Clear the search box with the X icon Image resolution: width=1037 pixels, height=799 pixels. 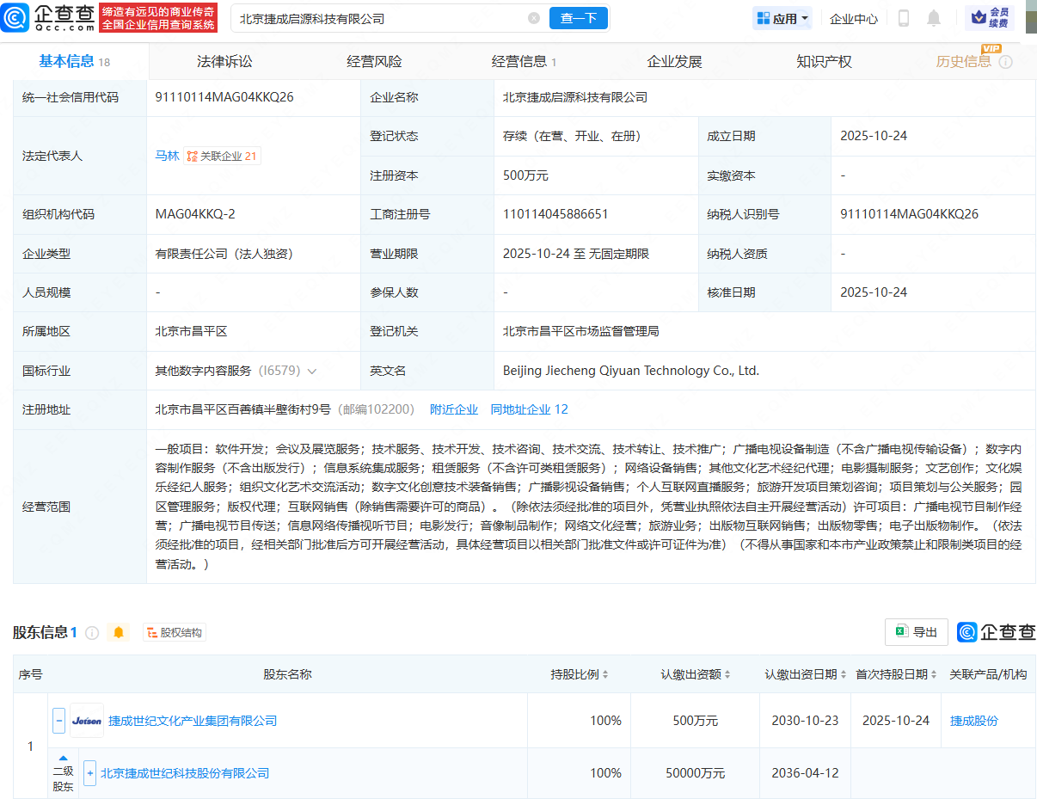pos(534,18)
